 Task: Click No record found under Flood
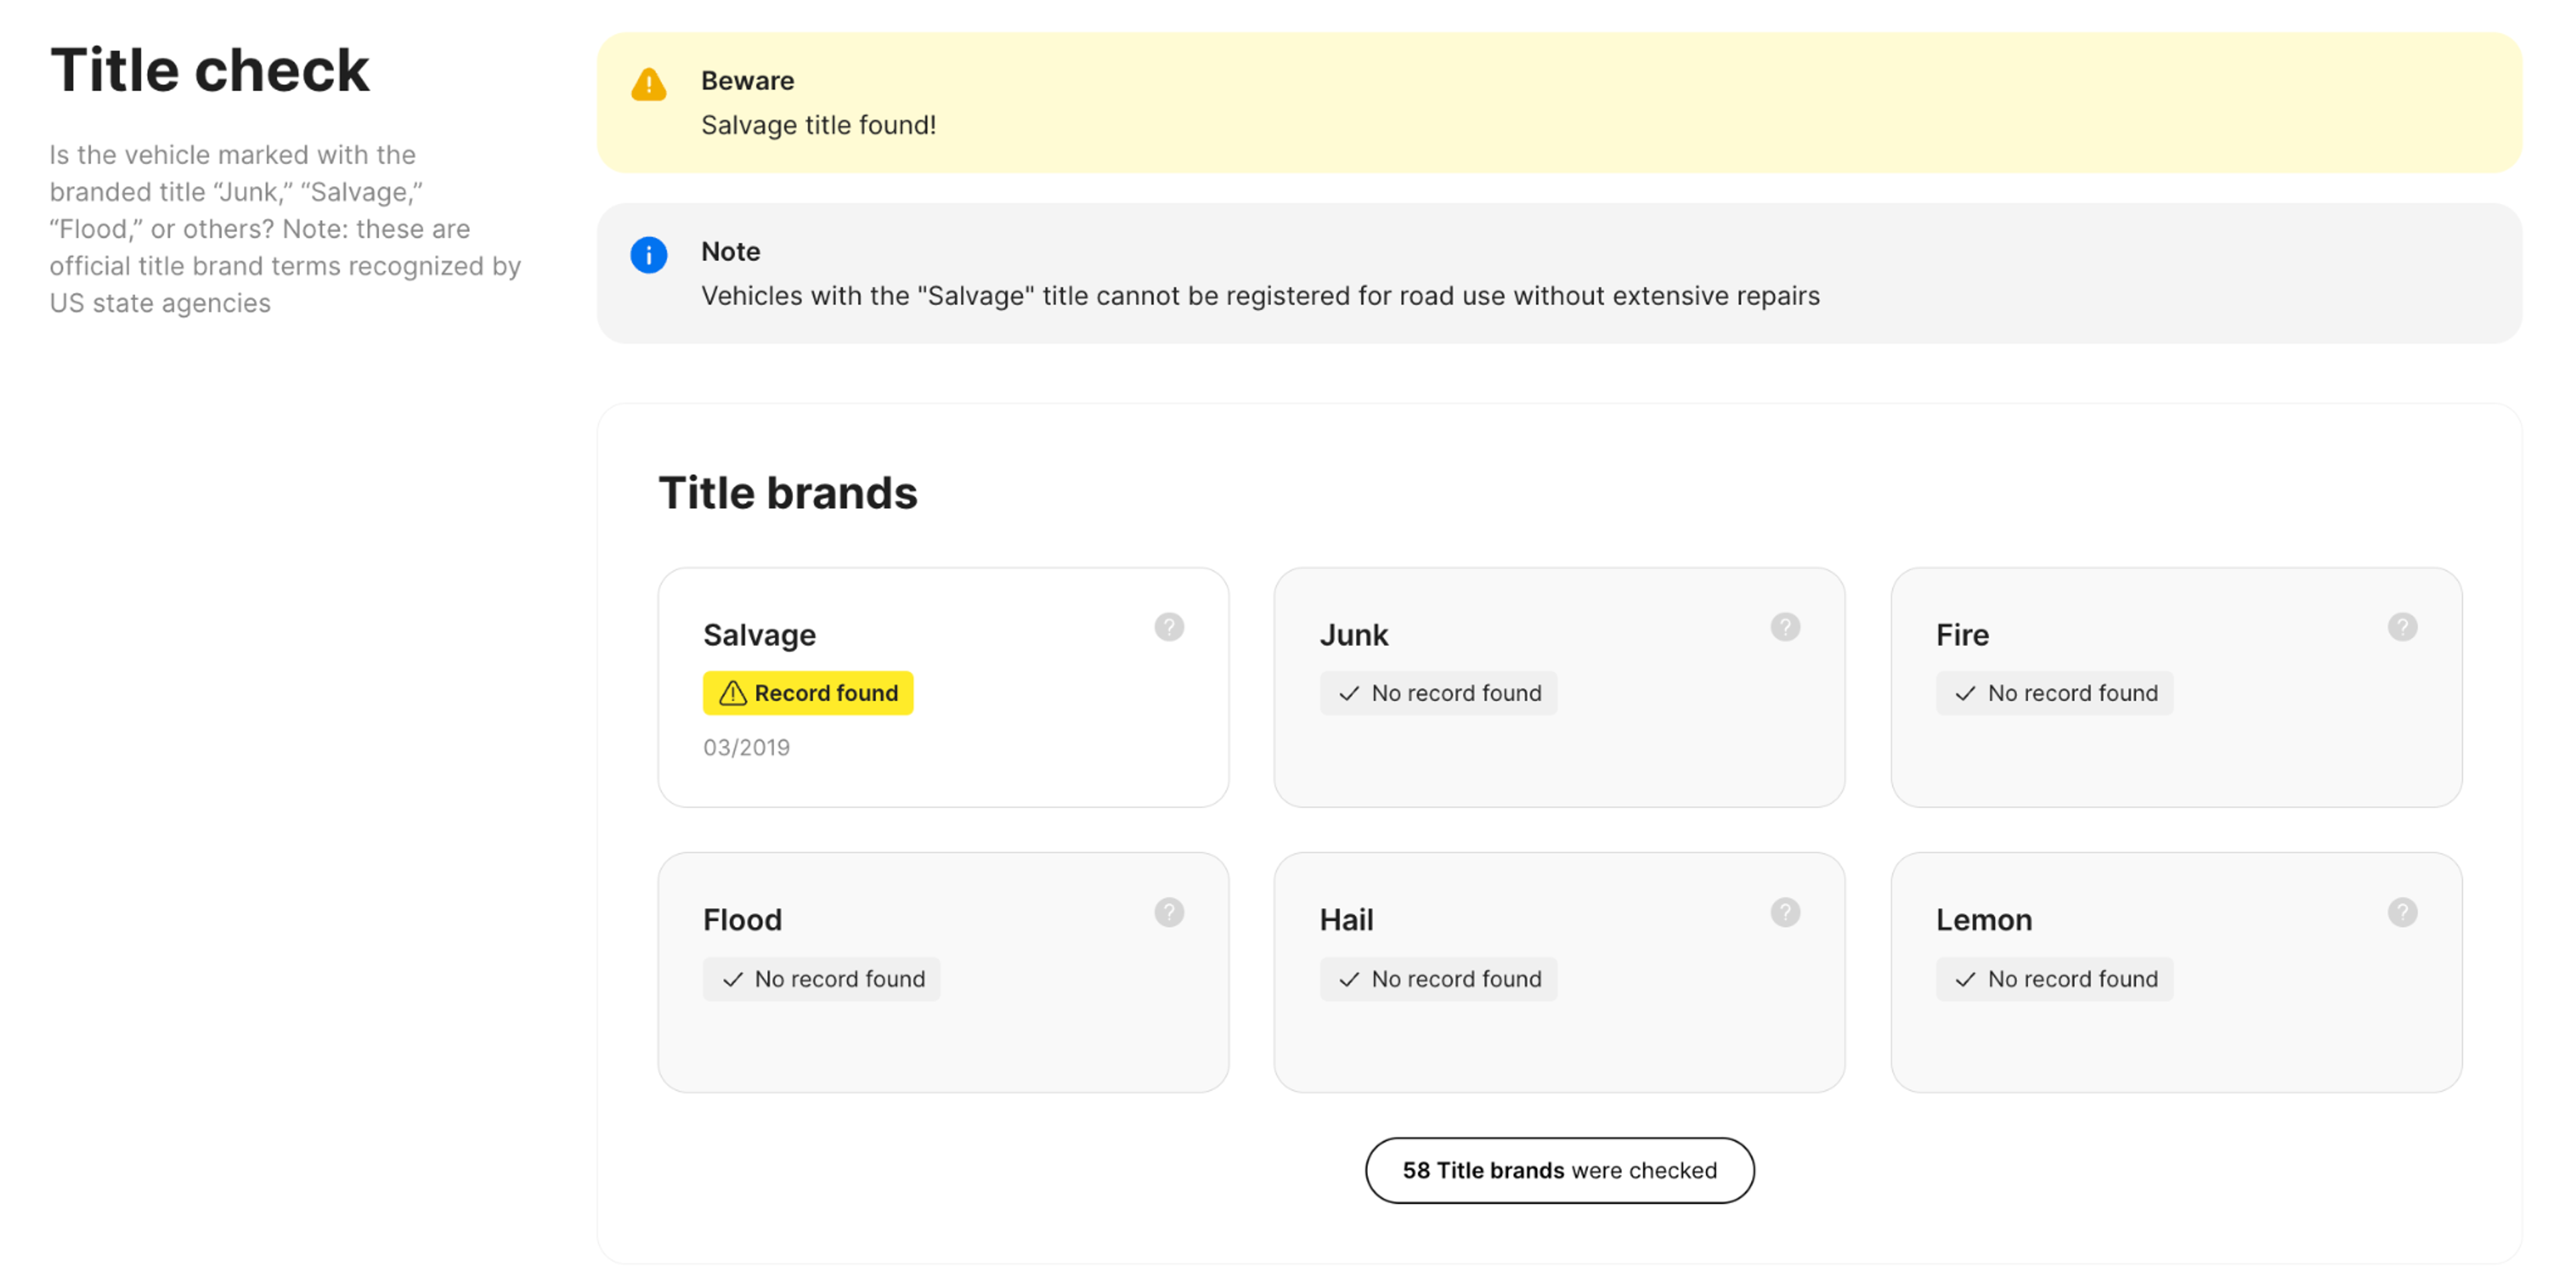(x=821, y=979)
